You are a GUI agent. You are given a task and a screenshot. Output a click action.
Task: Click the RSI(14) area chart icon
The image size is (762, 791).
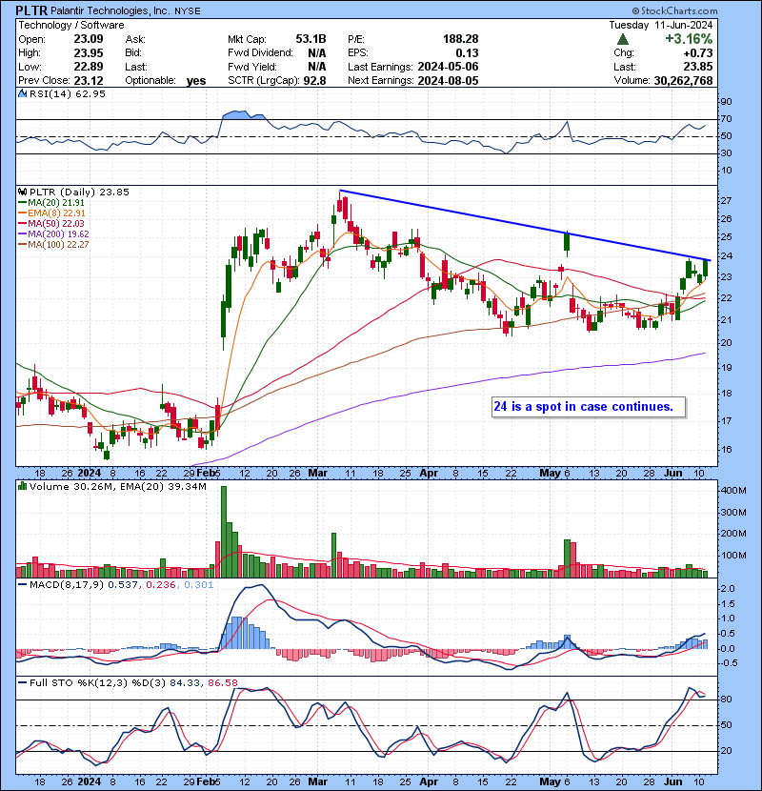pos(21,94)
